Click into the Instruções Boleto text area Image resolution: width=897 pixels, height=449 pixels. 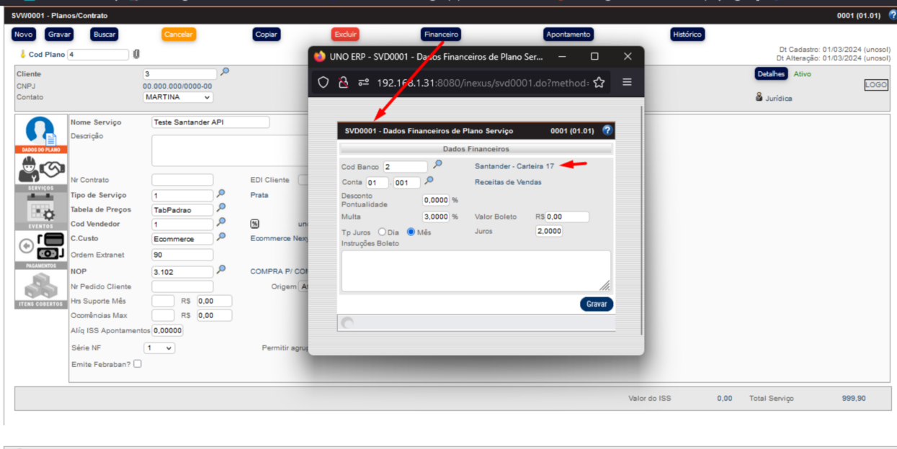[x=475, y=271]
